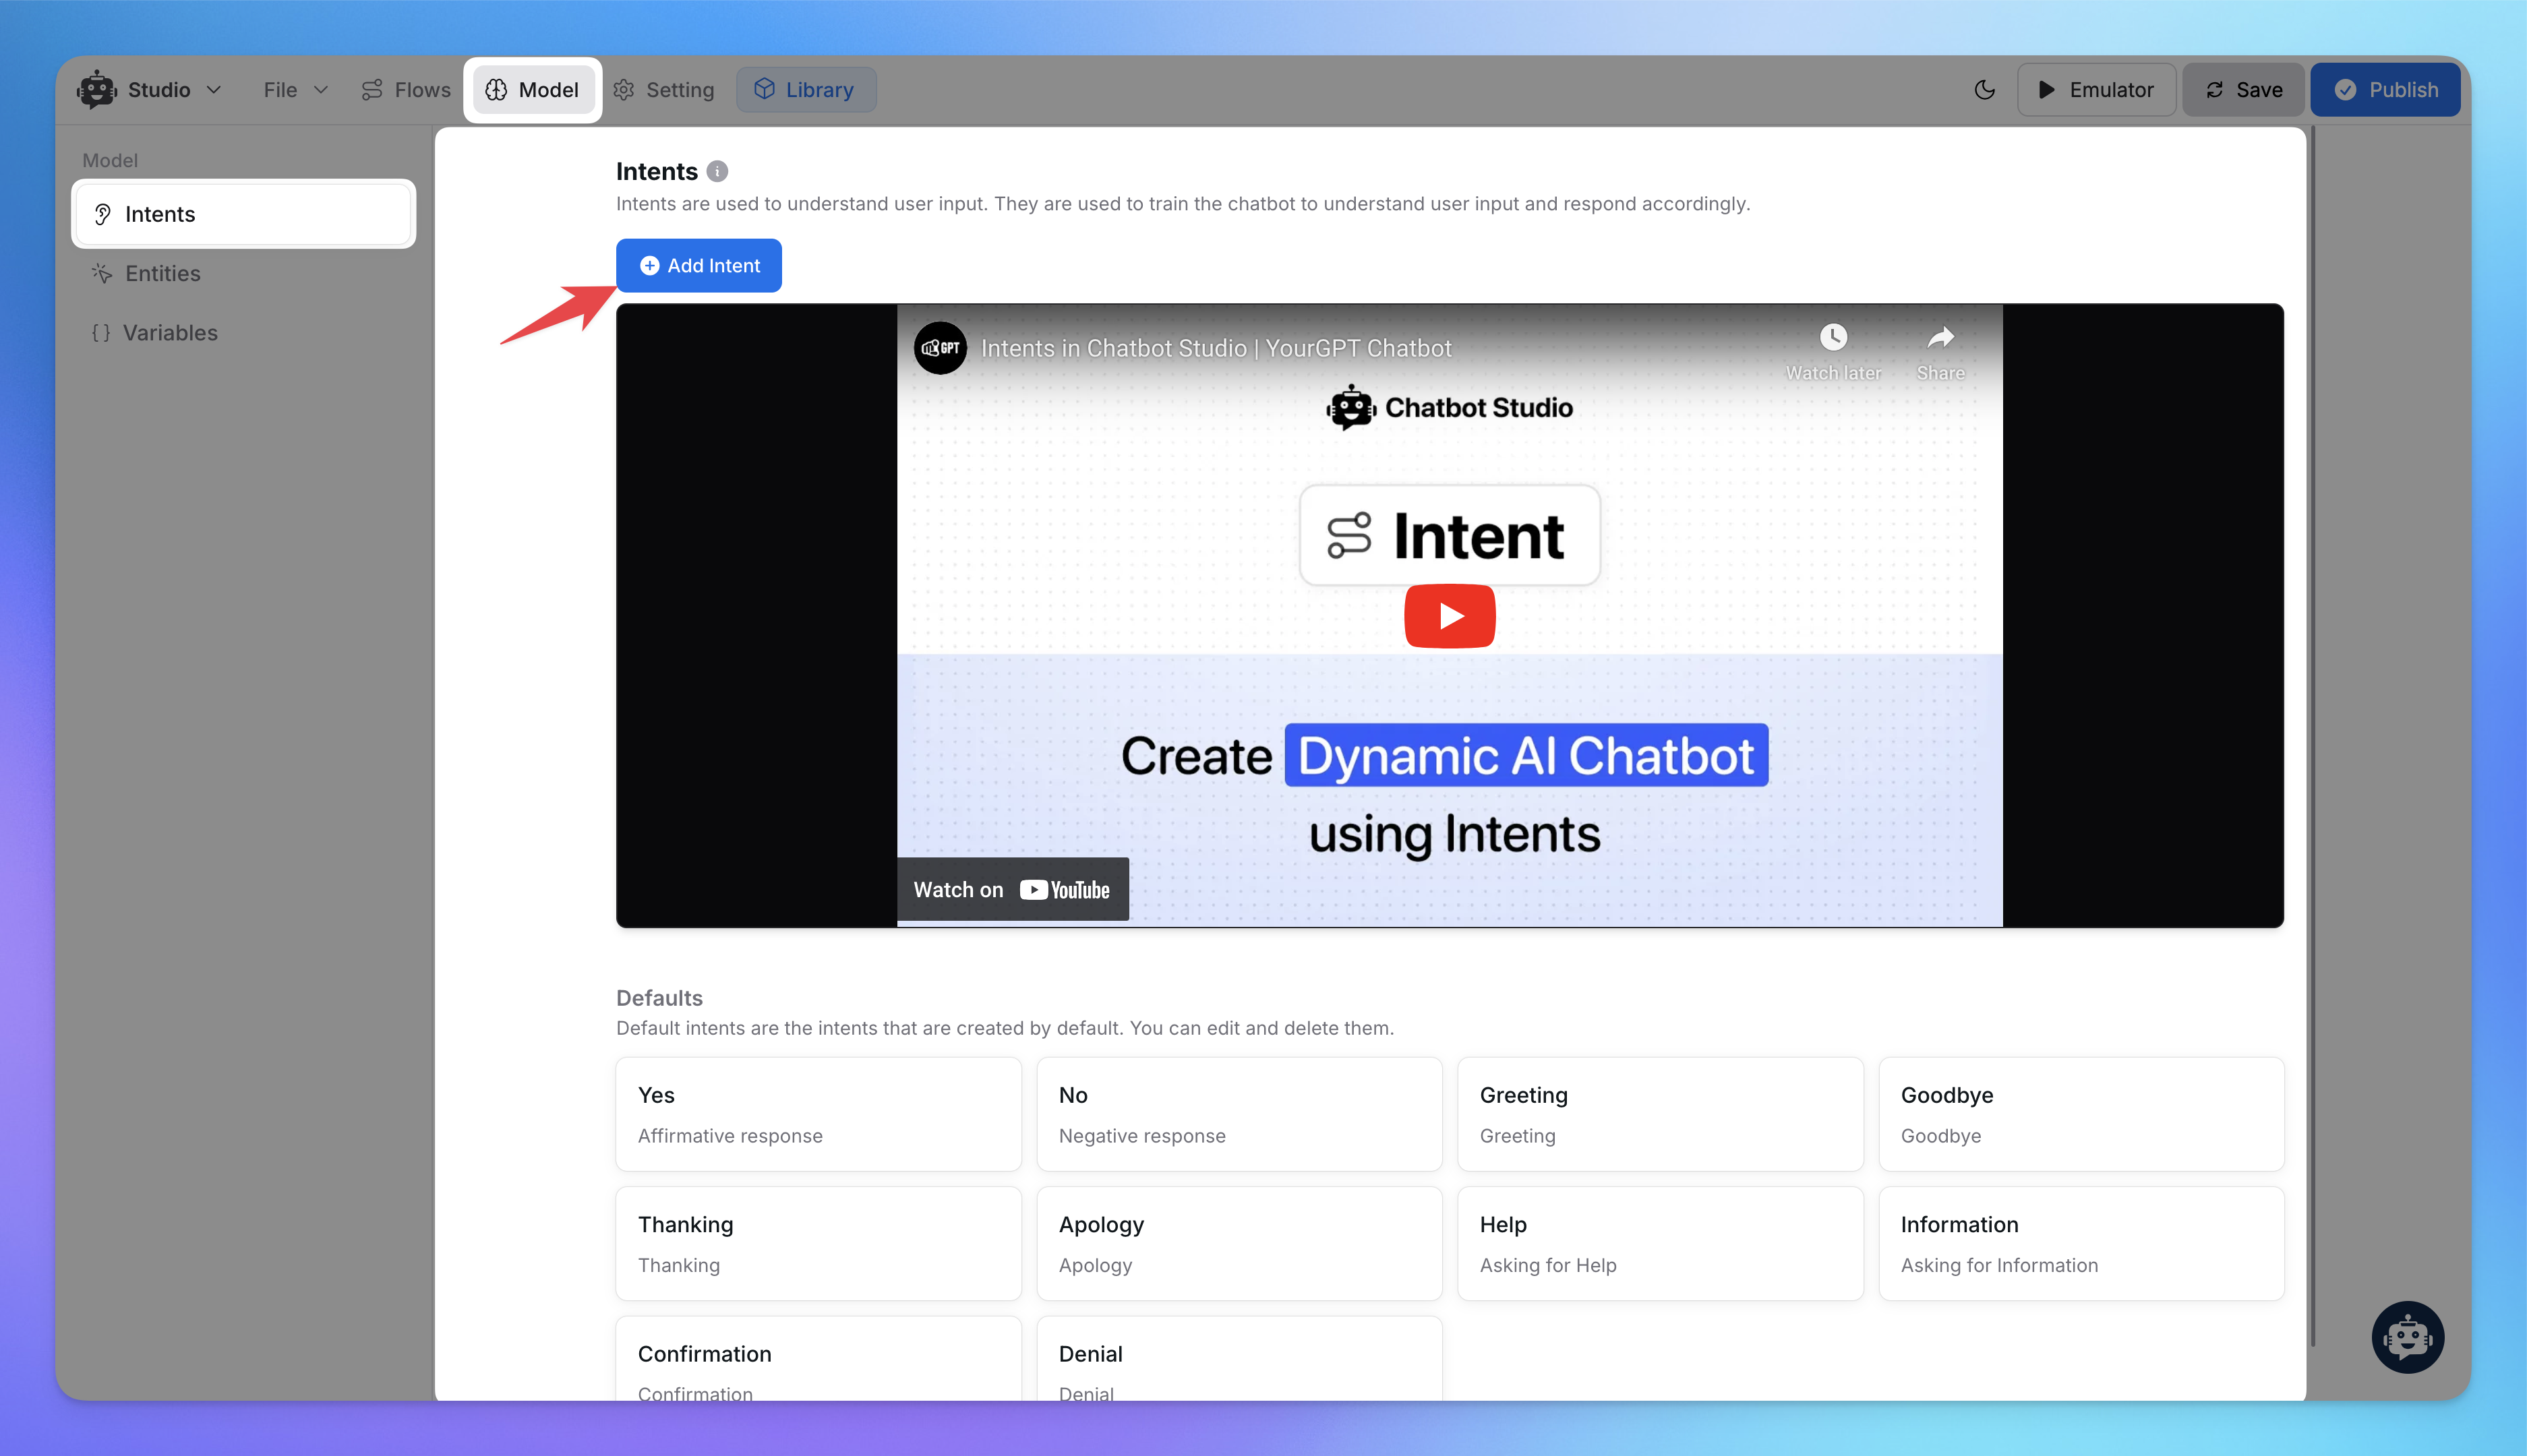
Task: Open the Yes default intent card
Action: [x=818, y=1114]
